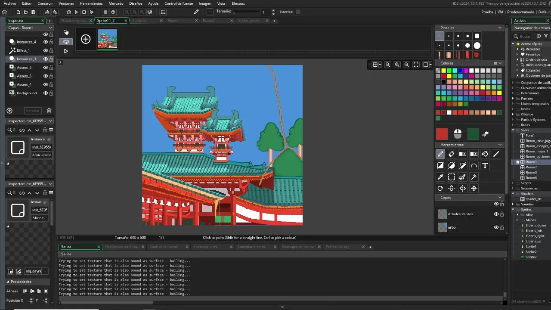Switch to the Room1 tab
This screenshot has height=310, width=551.
173,21
